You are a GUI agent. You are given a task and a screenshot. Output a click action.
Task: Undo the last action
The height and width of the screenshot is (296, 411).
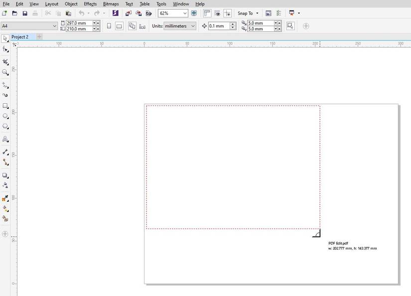pos(82,13)
